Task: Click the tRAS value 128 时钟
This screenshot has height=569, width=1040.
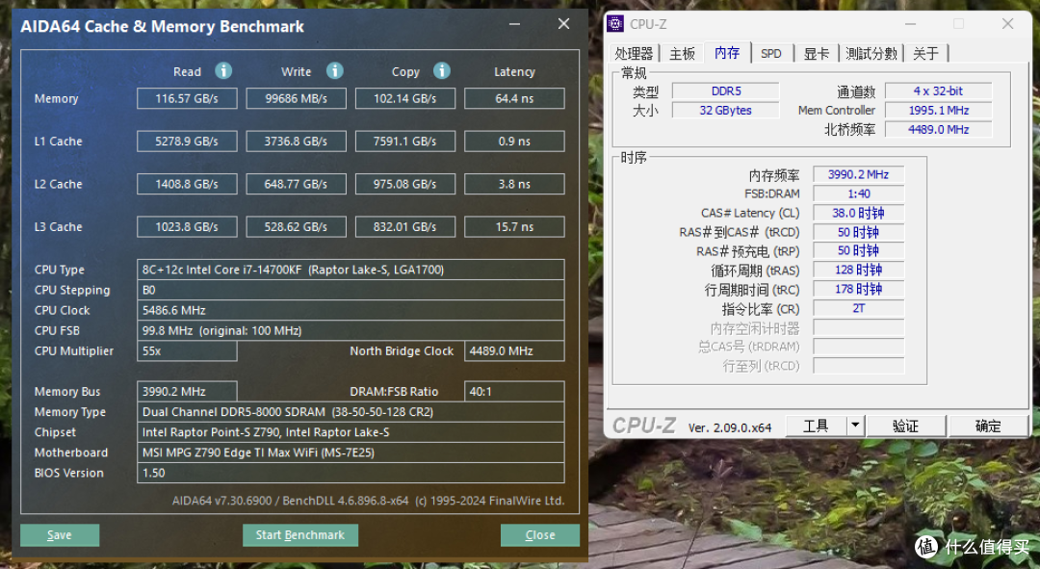Action: (858, 270)
